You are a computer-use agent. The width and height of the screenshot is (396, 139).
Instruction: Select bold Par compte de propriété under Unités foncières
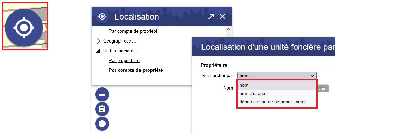click(136, 70)
